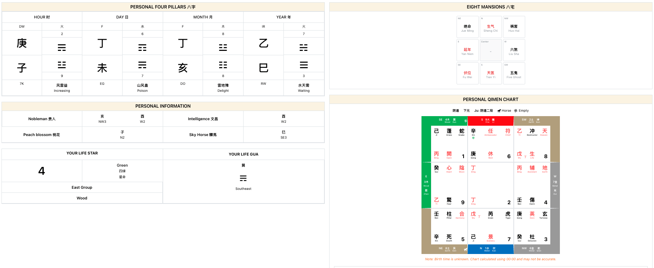Screen dimensions: 654x268
Task: Select the Month pillar upper trigram symbol
Action: (223, 48)
